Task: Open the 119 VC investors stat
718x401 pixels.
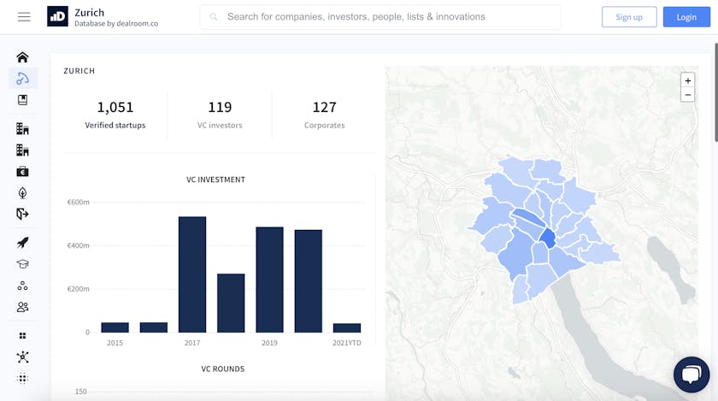Action: click(x=220, y=115)
